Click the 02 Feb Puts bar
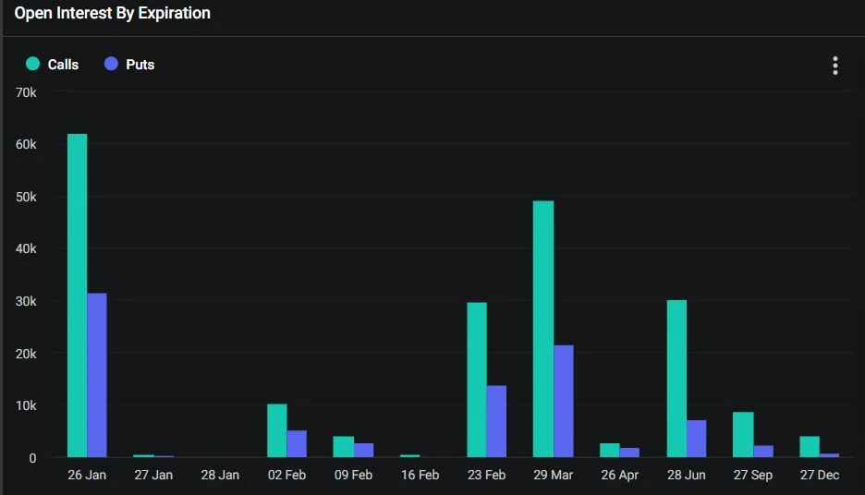Image resolution: width=865 pixels, height=495 pixels. click(297, 443)
